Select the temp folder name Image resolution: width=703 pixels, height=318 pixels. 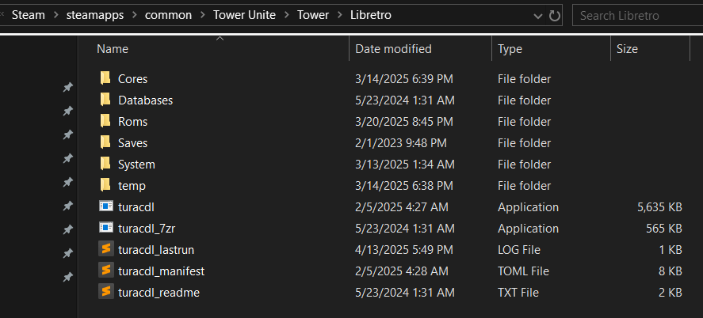pyautogui.click(x=132, y=186)
